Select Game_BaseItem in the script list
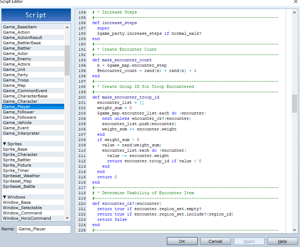 pyautogui.click(x=33, y=27)
